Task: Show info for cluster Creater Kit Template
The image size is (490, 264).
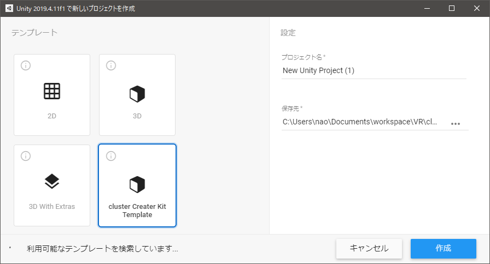Action: pyautogui.click(x=111, y=156)
